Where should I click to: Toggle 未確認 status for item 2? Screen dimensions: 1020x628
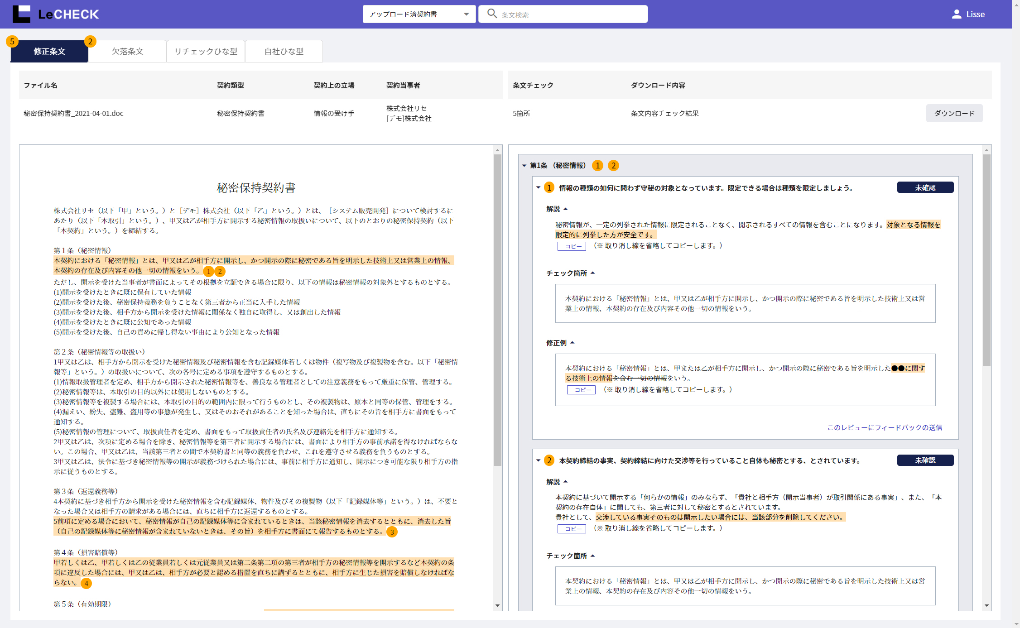click(x=925, y=460)
